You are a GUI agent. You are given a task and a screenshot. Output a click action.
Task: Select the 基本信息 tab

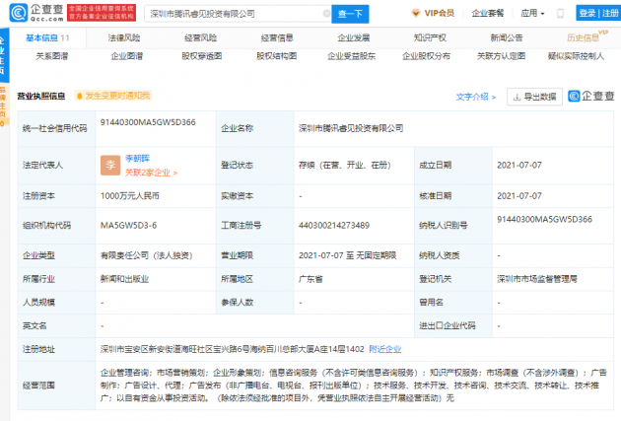click(x=47, y=38)
